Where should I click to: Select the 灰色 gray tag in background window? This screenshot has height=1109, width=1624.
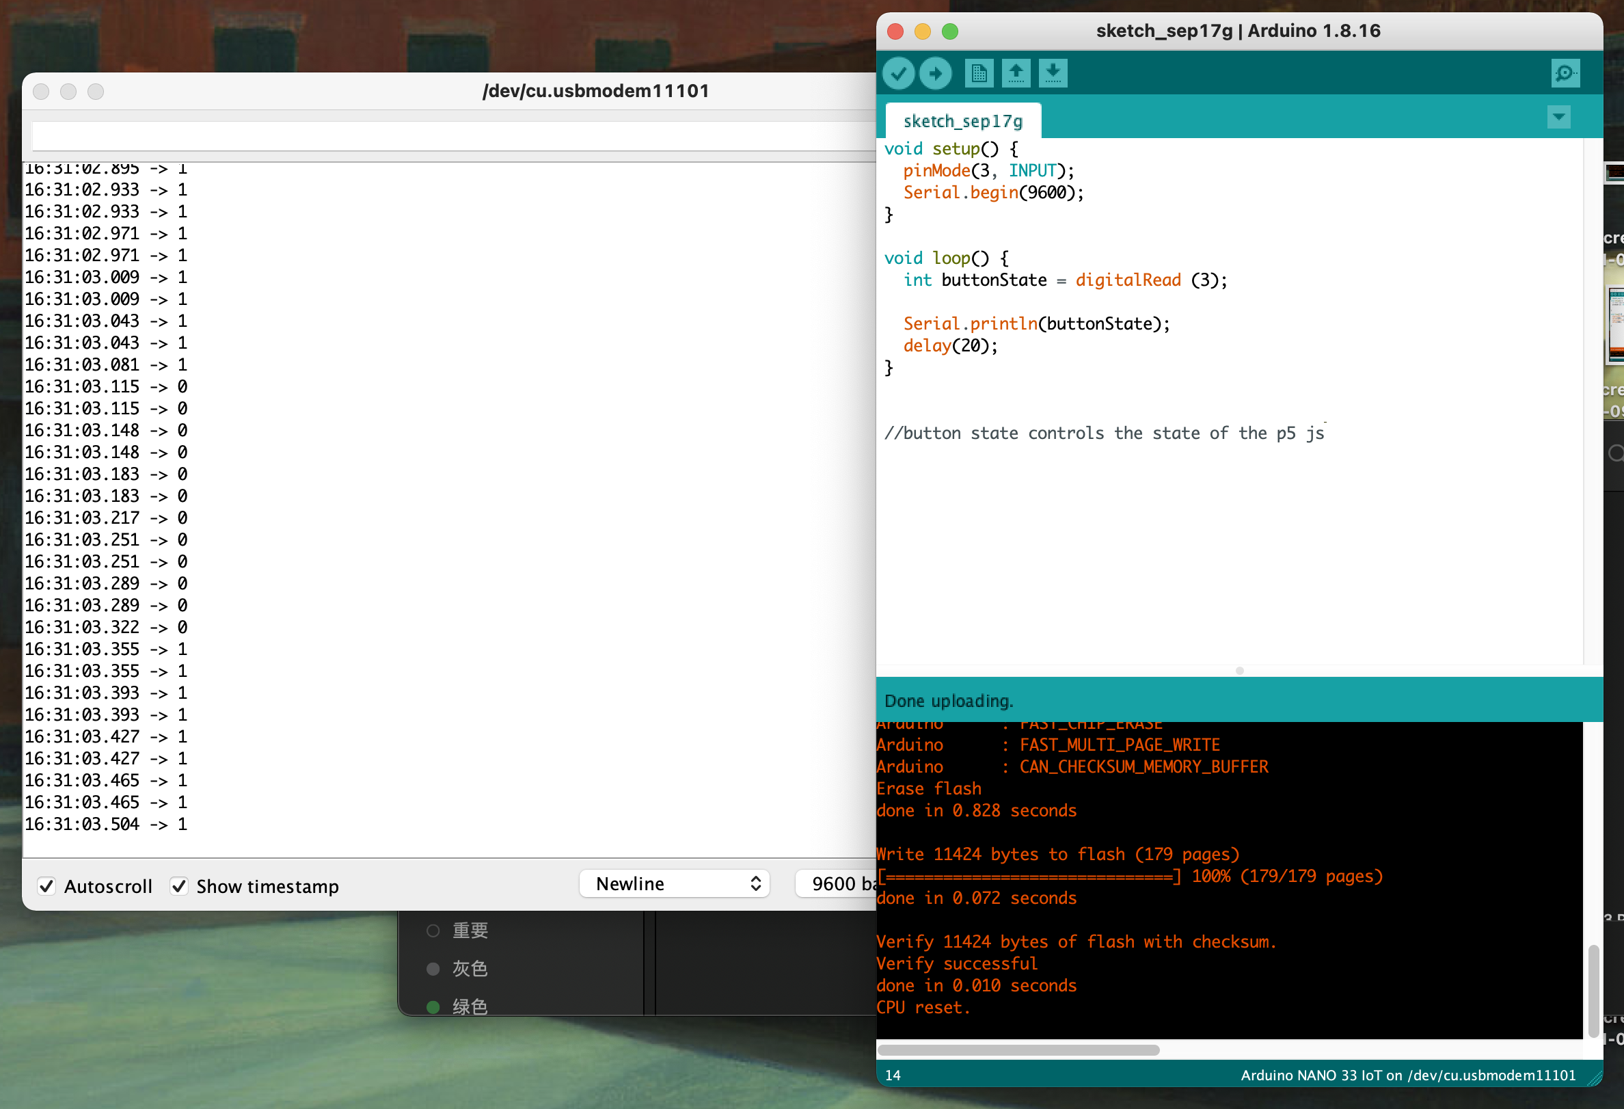tap(458, 969)
